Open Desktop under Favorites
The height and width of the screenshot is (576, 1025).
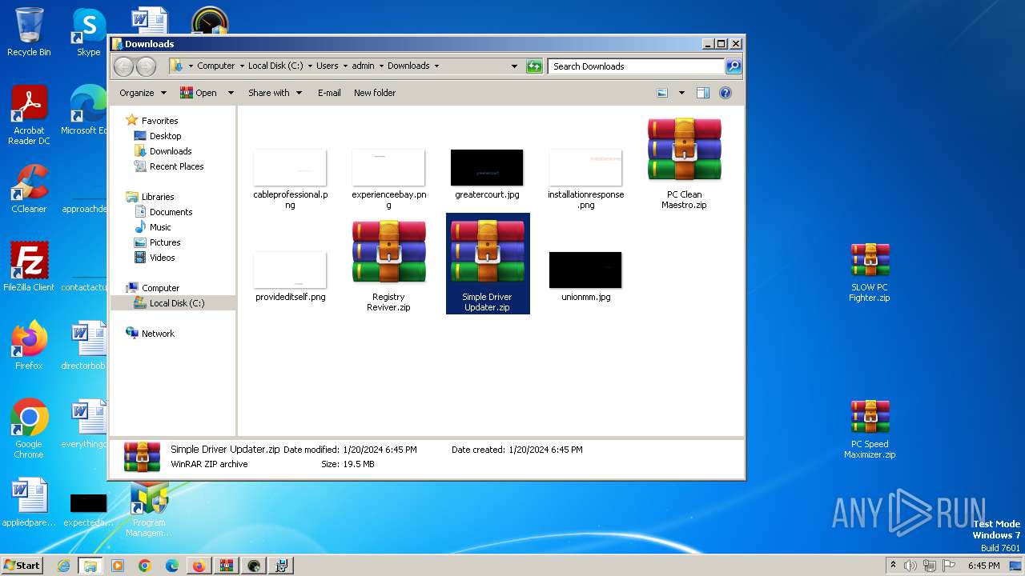[166, 136]
